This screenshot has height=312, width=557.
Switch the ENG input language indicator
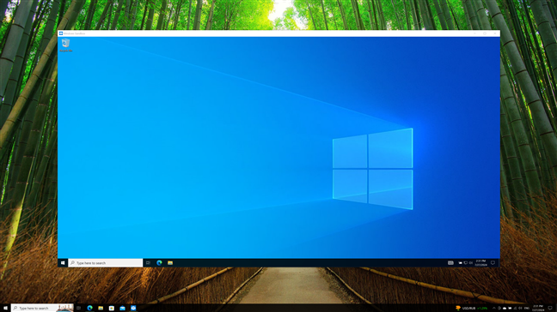pos(527,308)
